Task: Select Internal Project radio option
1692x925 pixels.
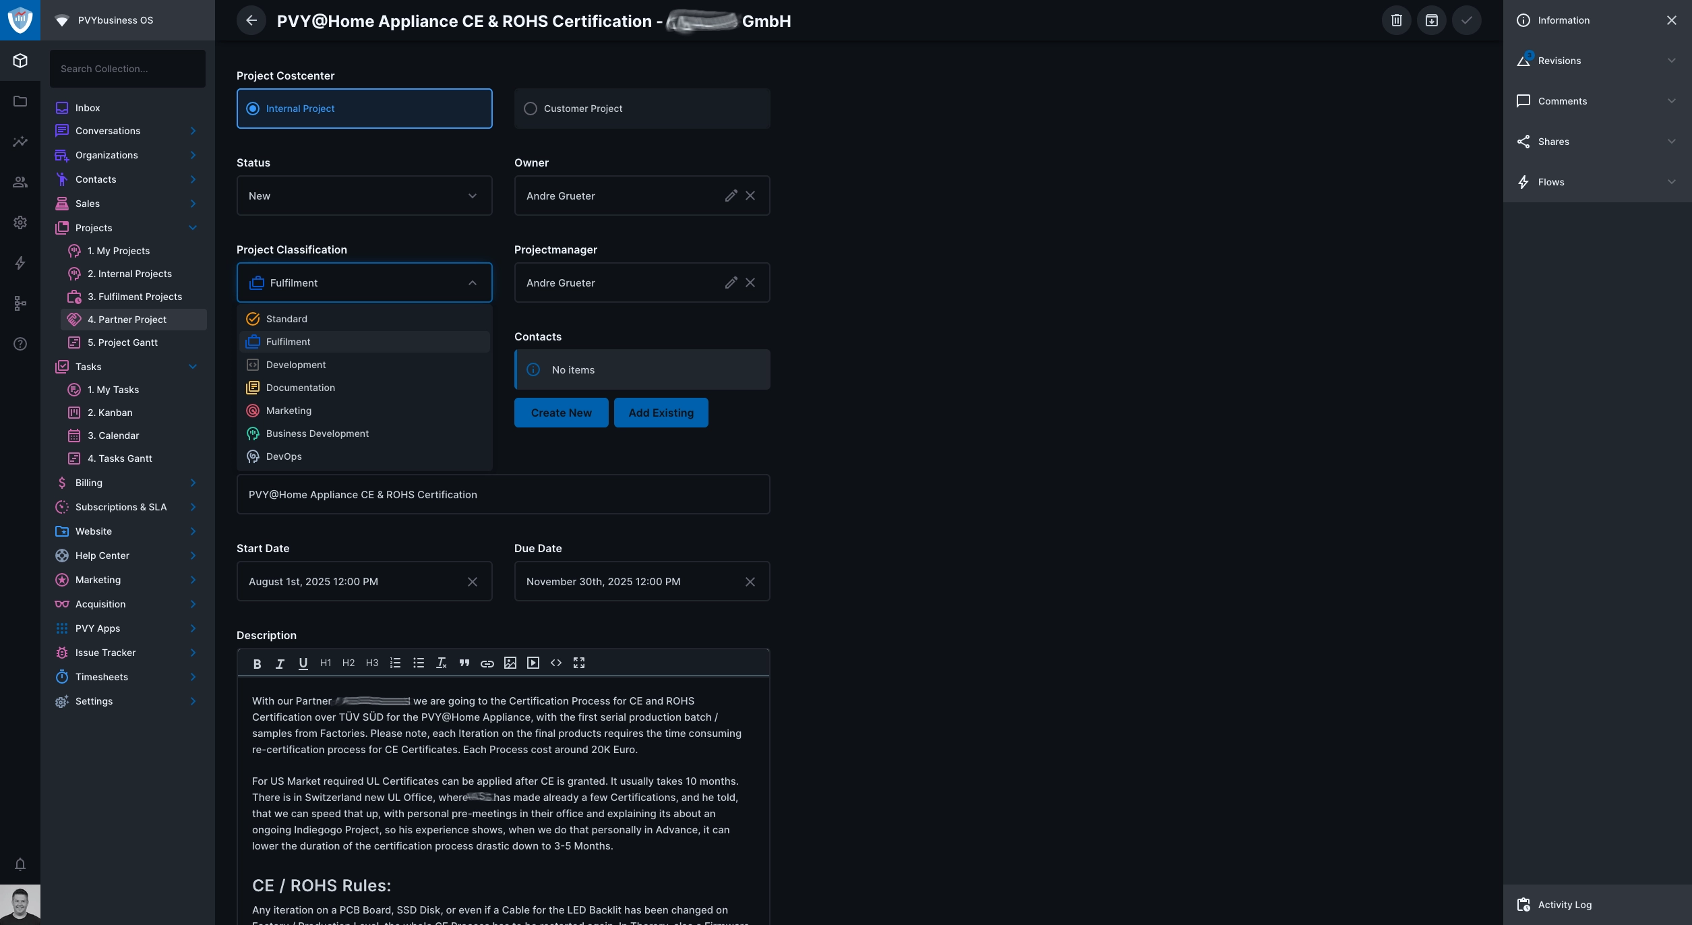Action: 365,109
